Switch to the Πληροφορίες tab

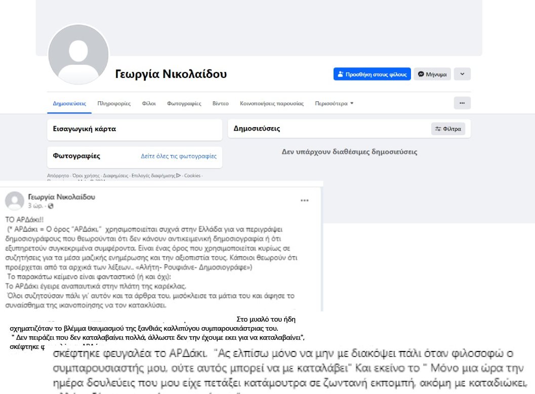[x=114, y=103]
